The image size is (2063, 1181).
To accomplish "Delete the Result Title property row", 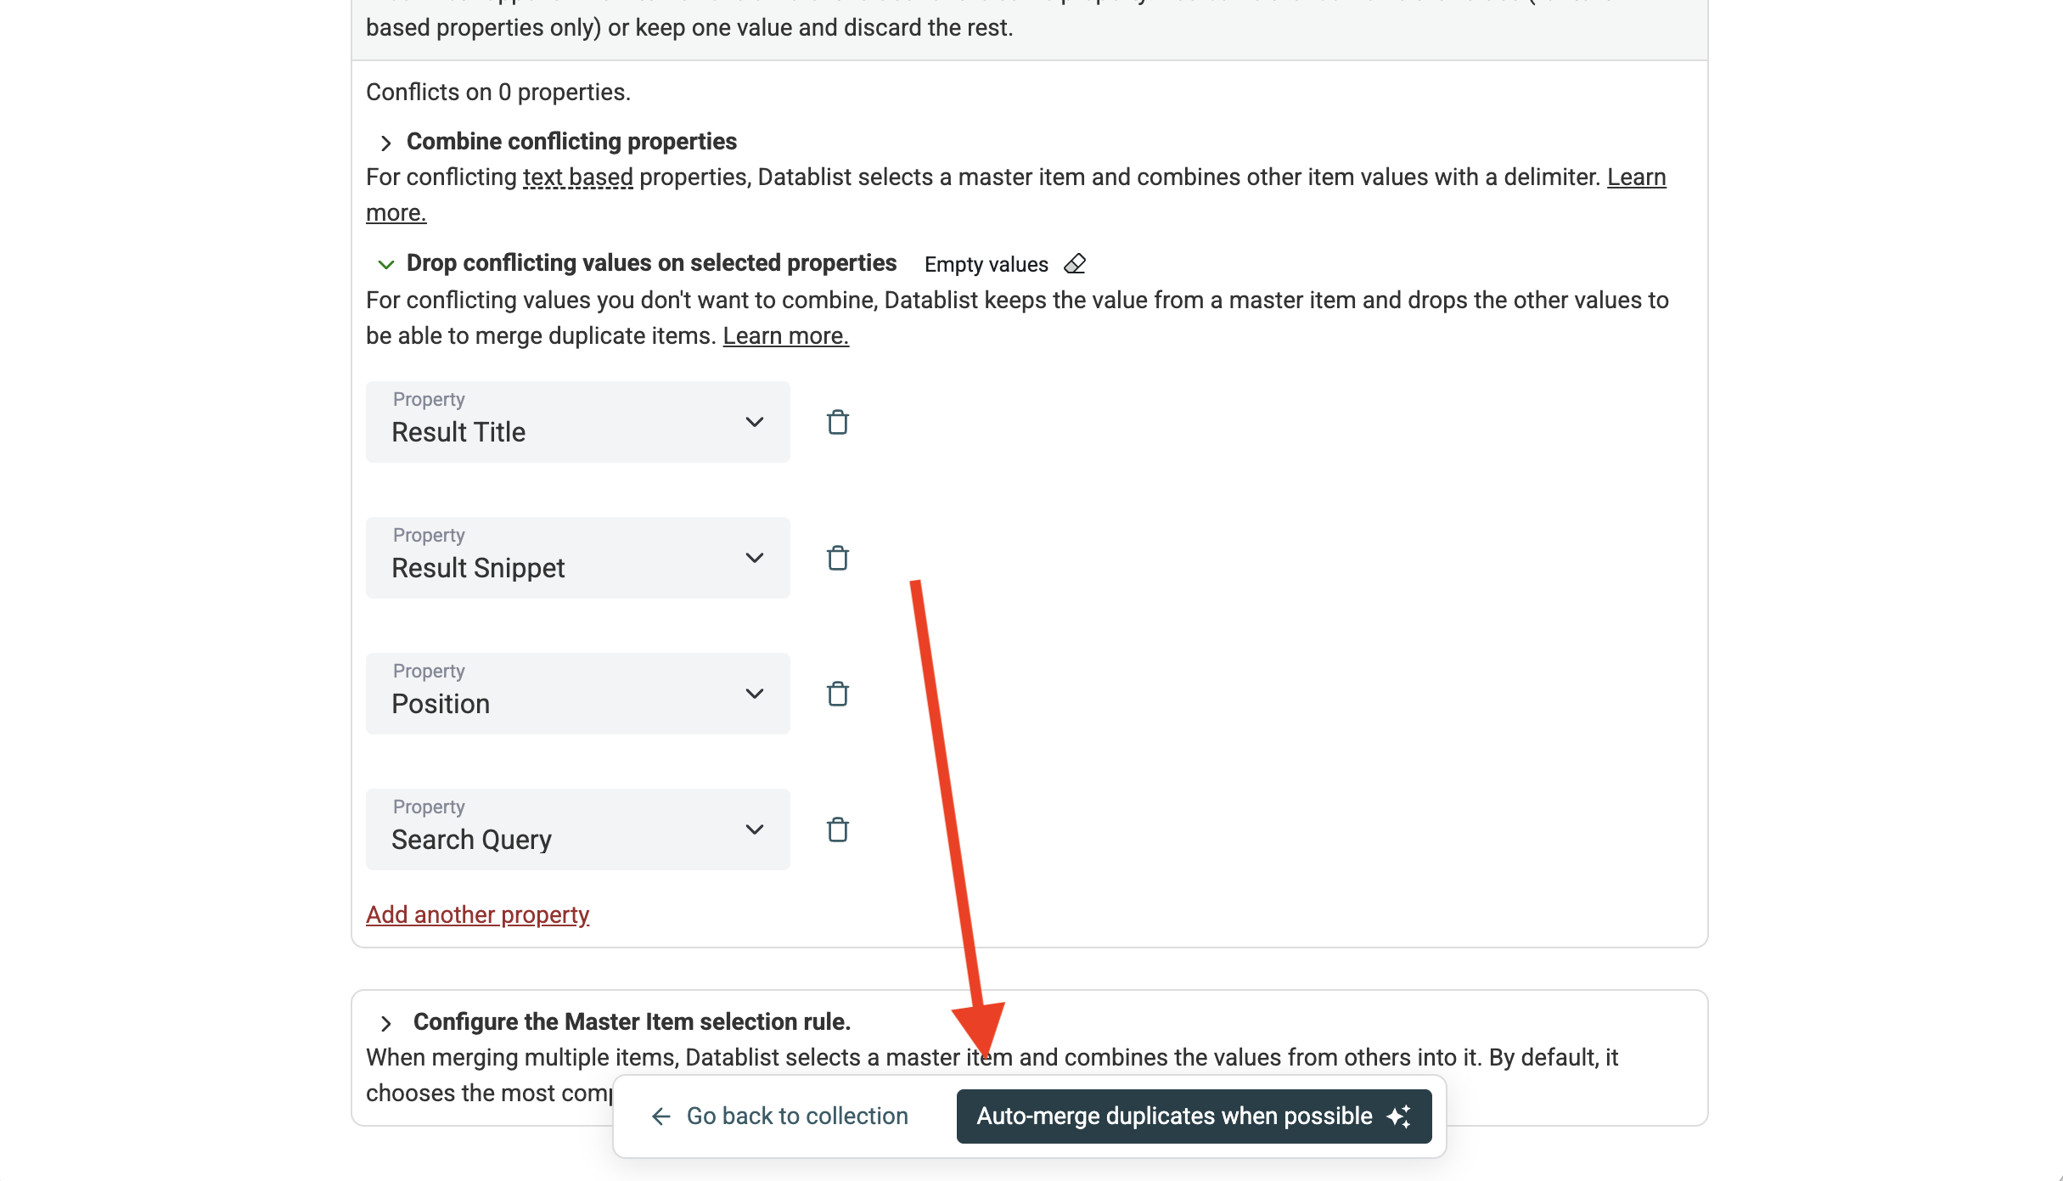I will 837,422.
